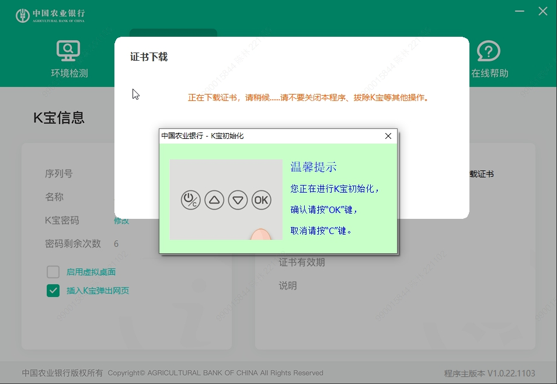Click the 修改 link beside K宝密码
The image size is (557, 384).
pyautogui.click(x=121, y=221)
